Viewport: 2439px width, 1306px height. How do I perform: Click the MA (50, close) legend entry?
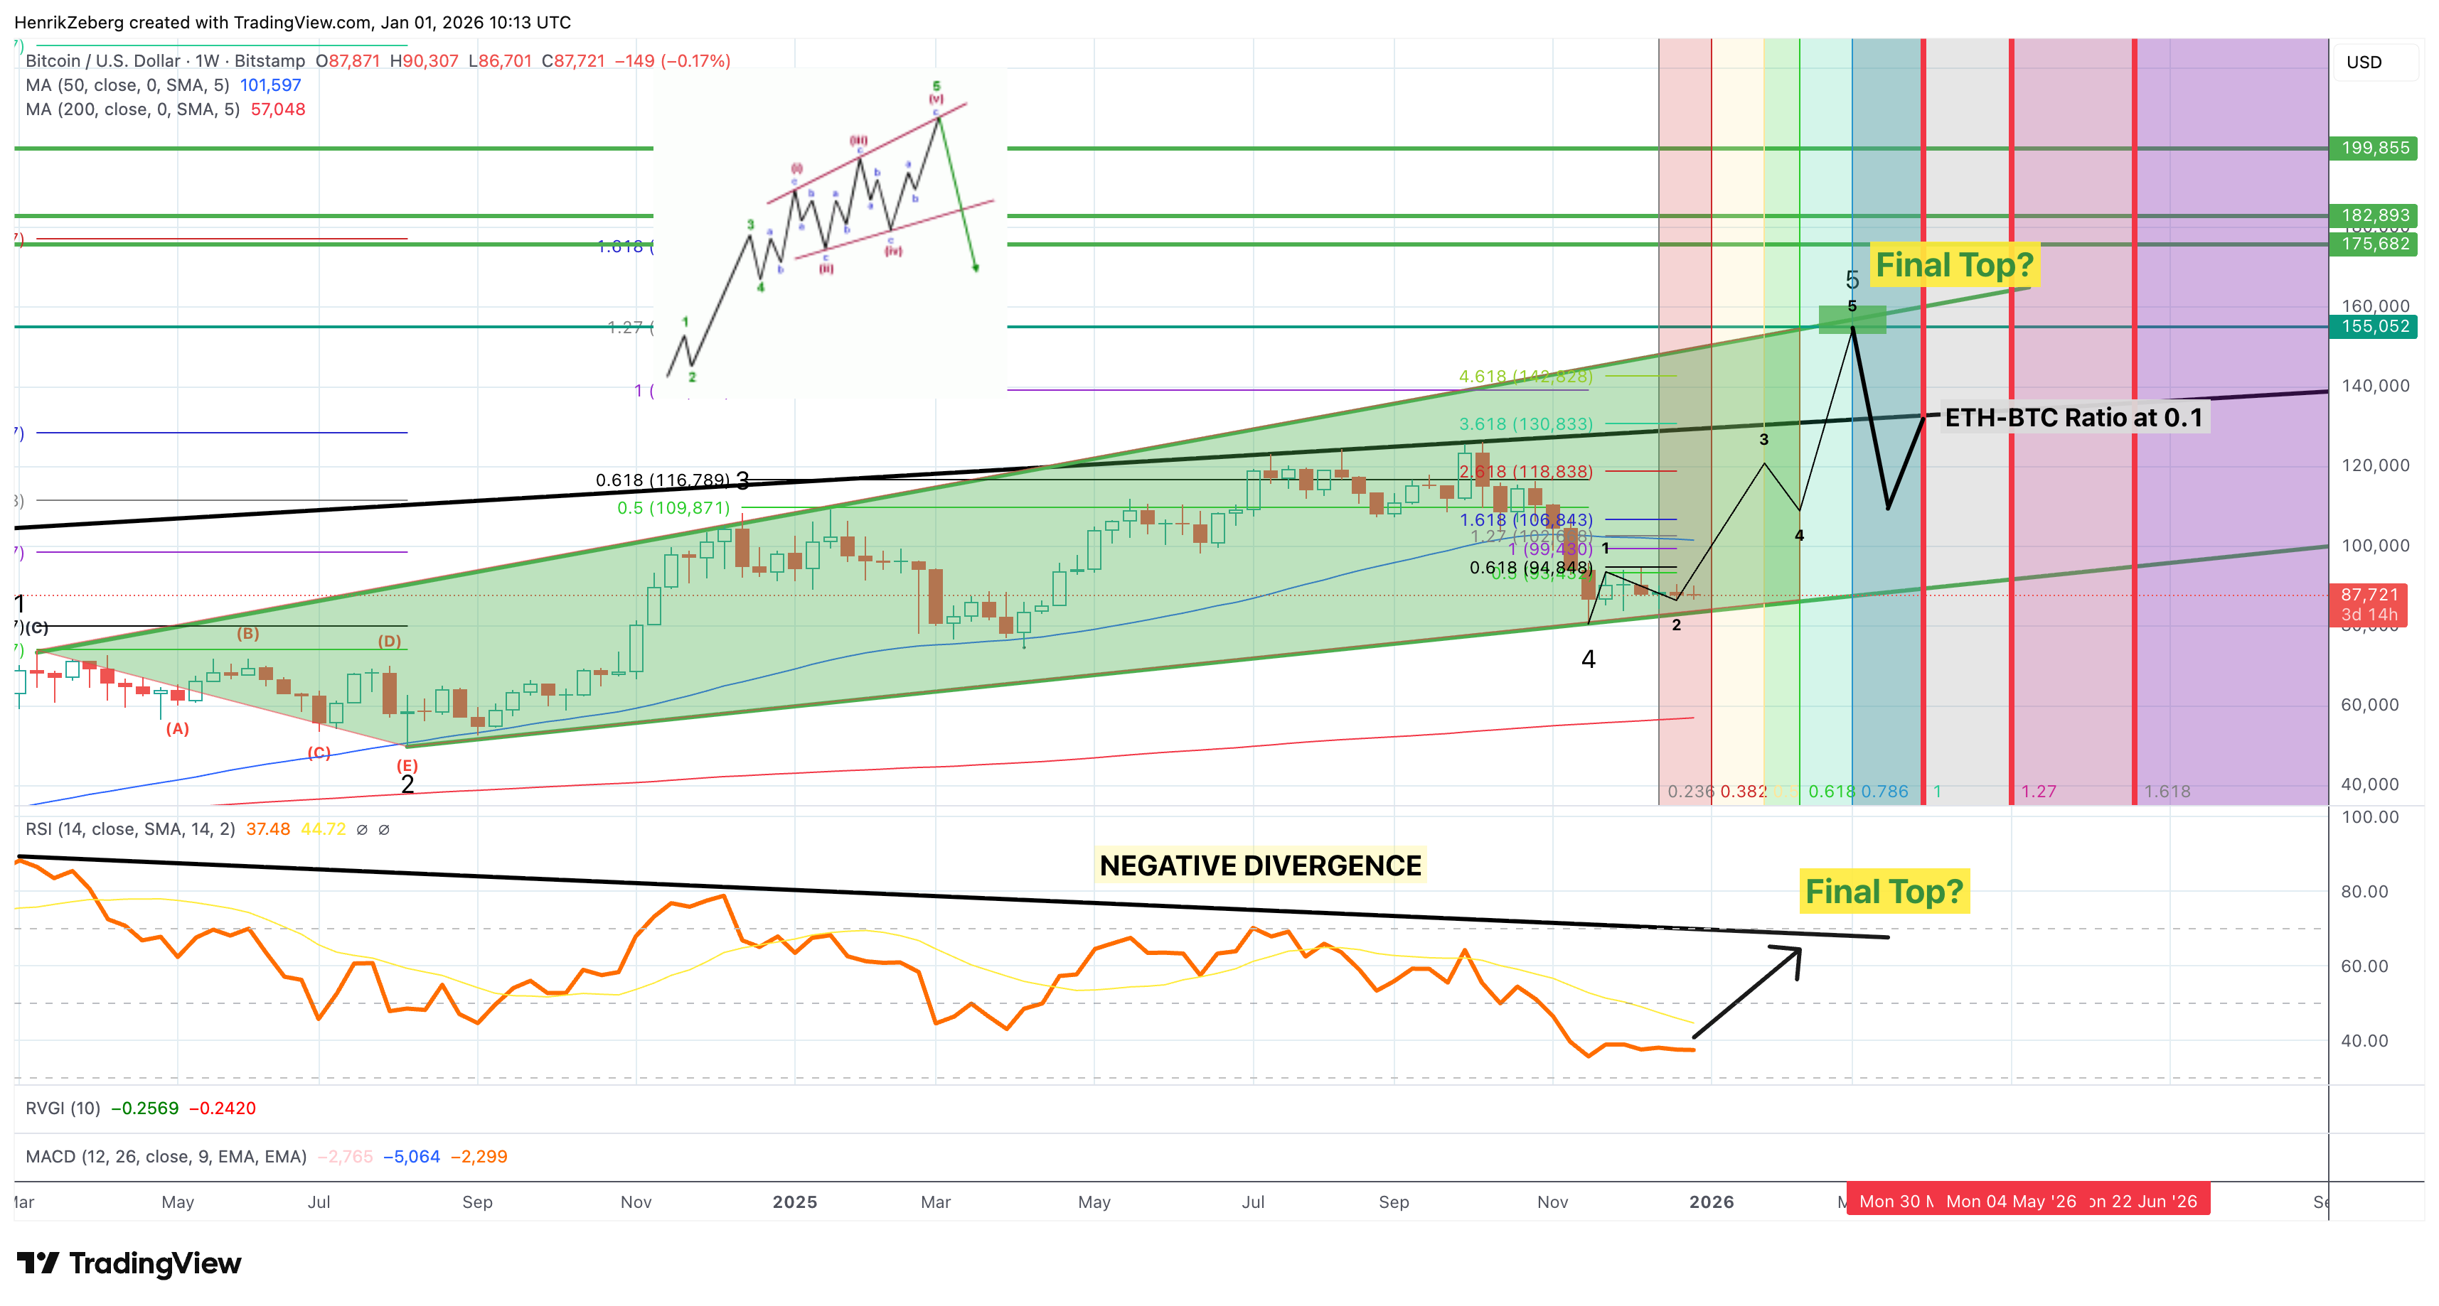[127, 85]
